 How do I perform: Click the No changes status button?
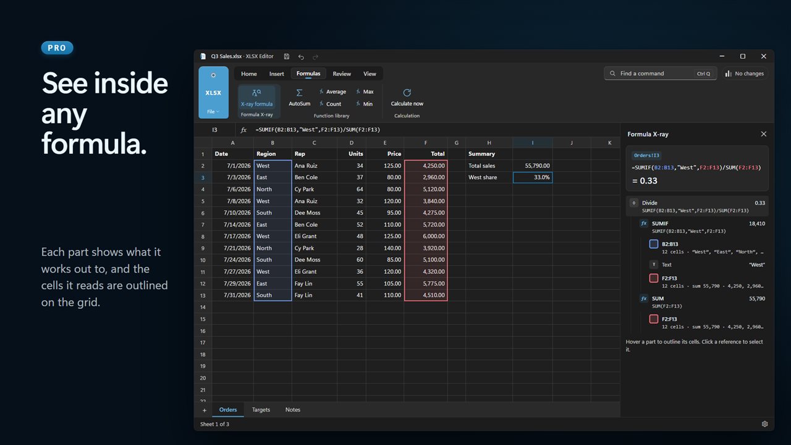click(x=744, y=74)
